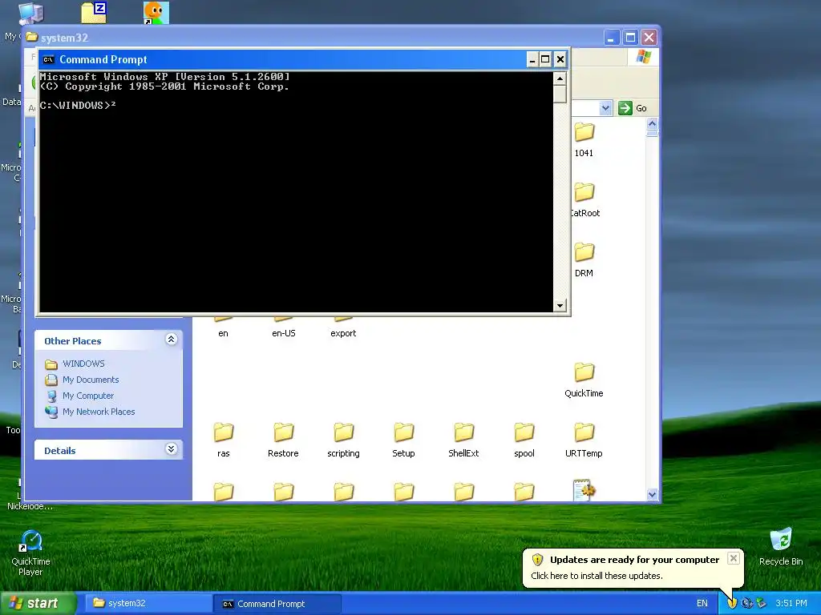Go to WINDOWS in Other Places
821x615 pixels.
click(83, 364)
